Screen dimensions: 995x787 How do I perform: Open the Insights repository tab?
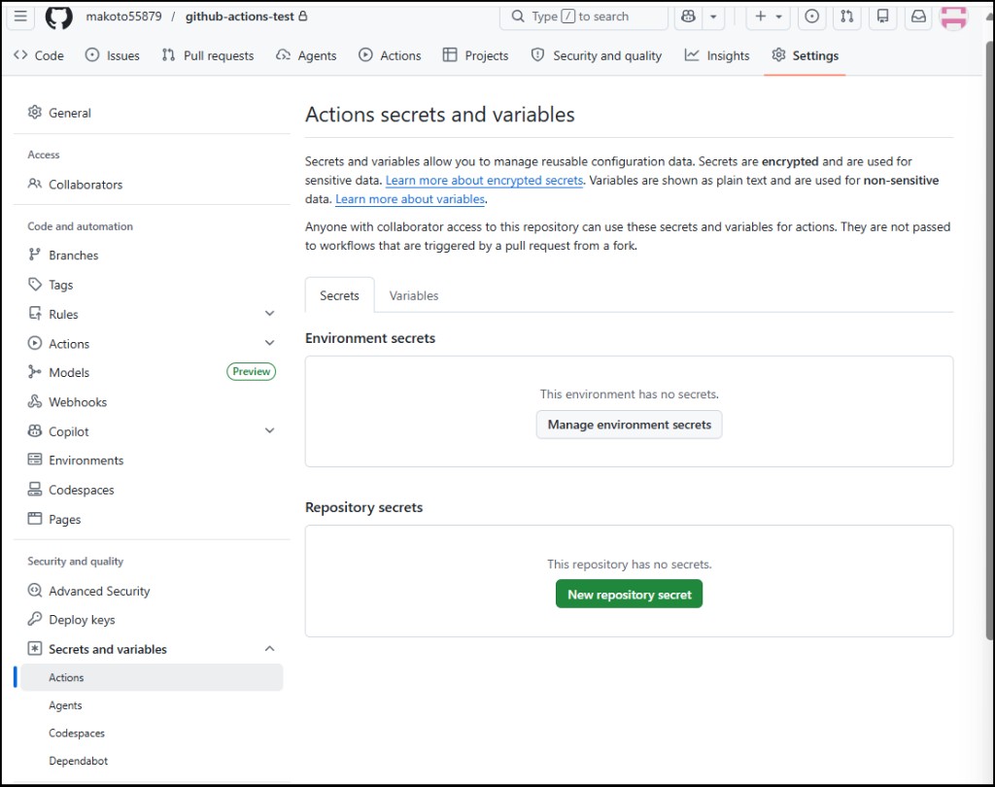[717, 55]
